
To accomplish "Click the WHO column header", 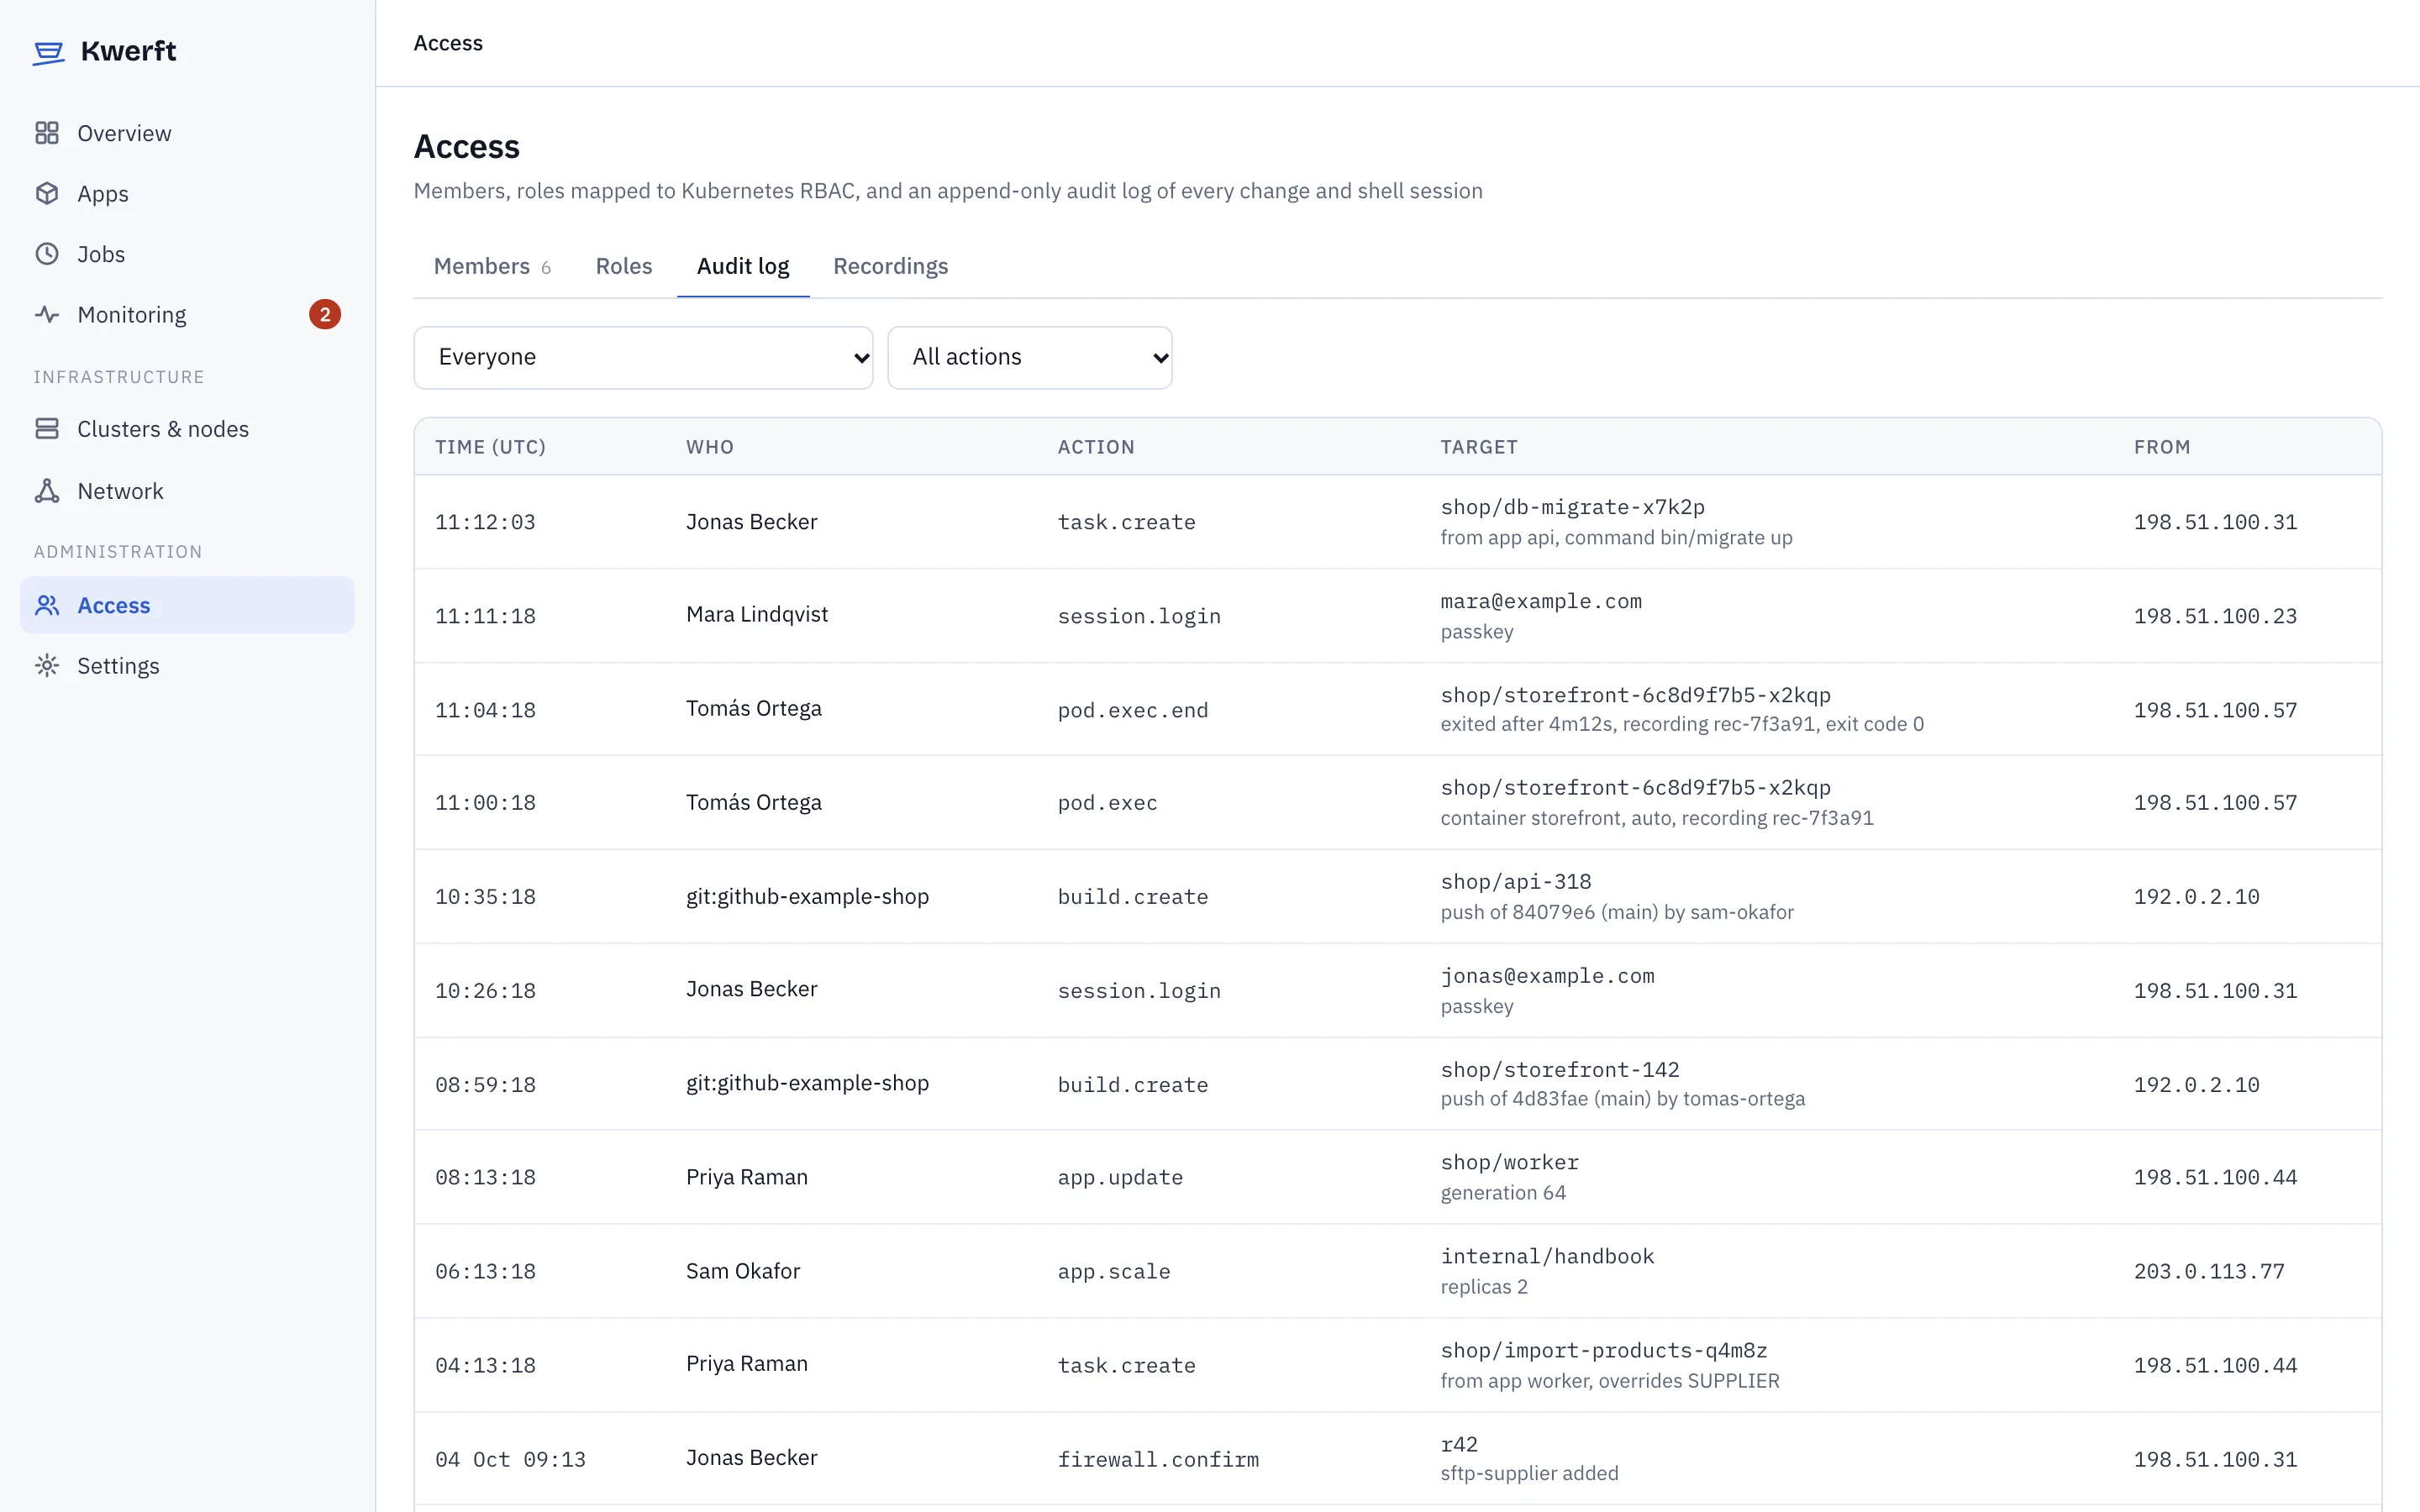I will (x=710, y=447).
